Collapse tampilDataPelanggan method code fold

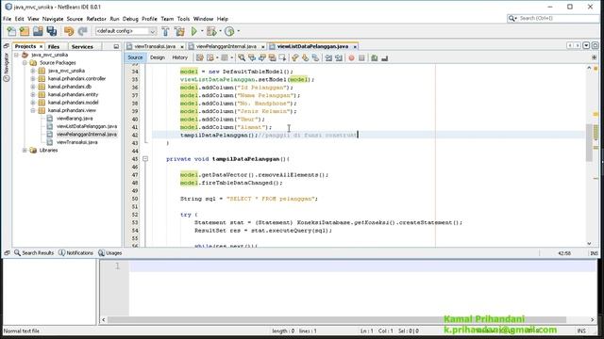click(145, 159)
